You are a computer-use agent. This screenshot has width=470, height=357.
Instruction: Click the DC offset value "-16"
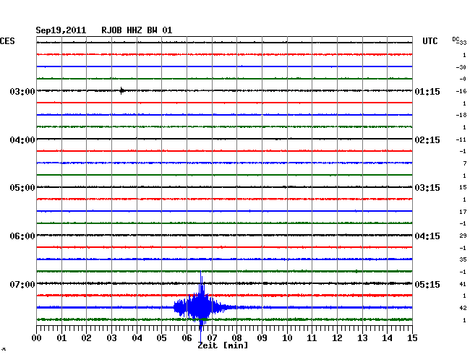tap(461, 91)
